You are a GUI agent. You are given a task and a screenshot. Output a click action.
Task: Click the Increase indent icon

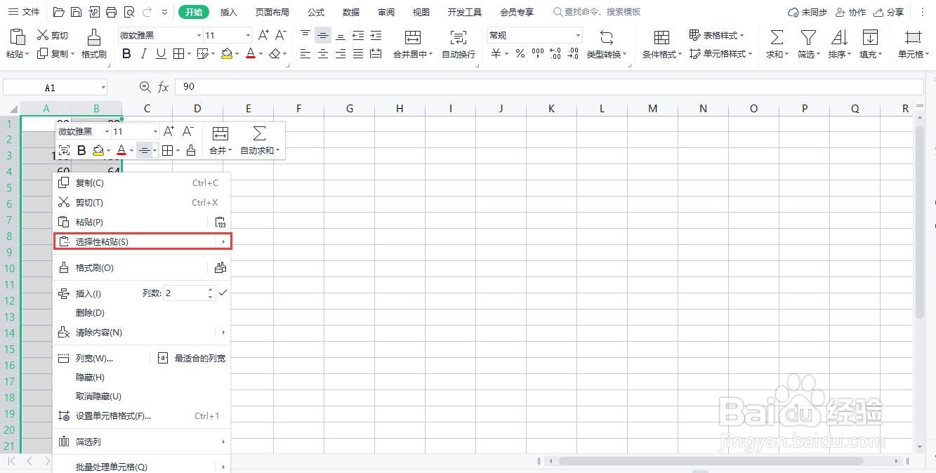click(376, 35)
